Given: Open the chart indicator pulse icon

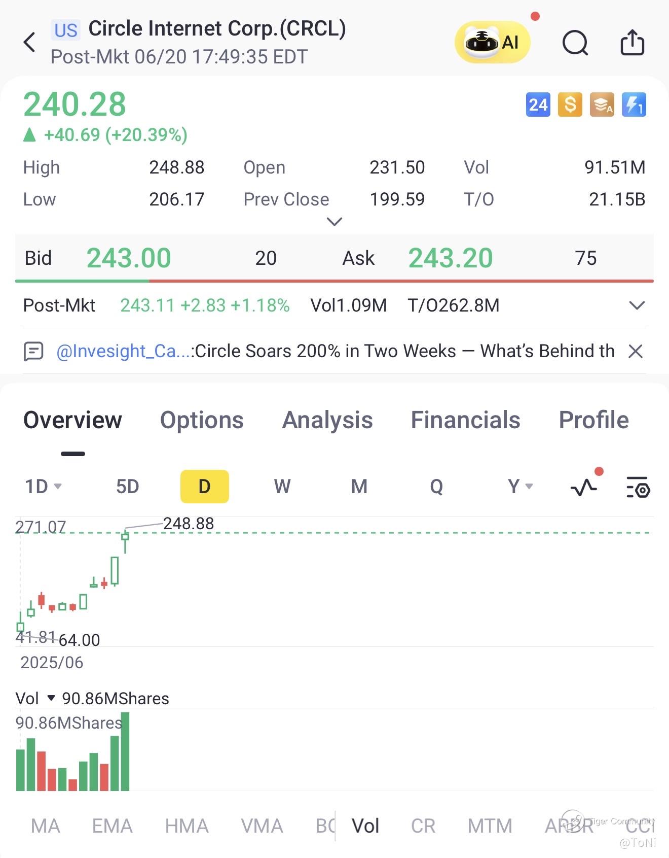Looking at the screenshot, I should (584, 488).
